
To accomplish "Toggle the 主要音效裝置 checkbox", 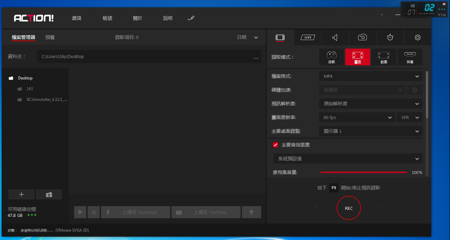I will pos(276,145).
